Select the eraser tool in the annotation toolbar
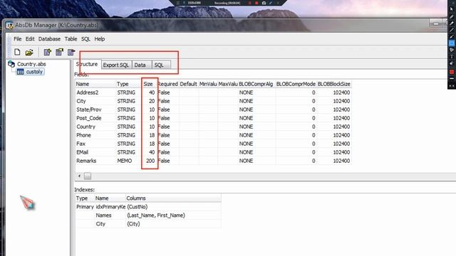 tap(452, 63)
